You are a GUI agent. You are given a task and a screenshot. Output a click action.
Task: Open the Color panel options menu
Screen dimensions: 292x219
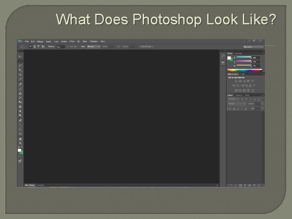pos(263,54)
